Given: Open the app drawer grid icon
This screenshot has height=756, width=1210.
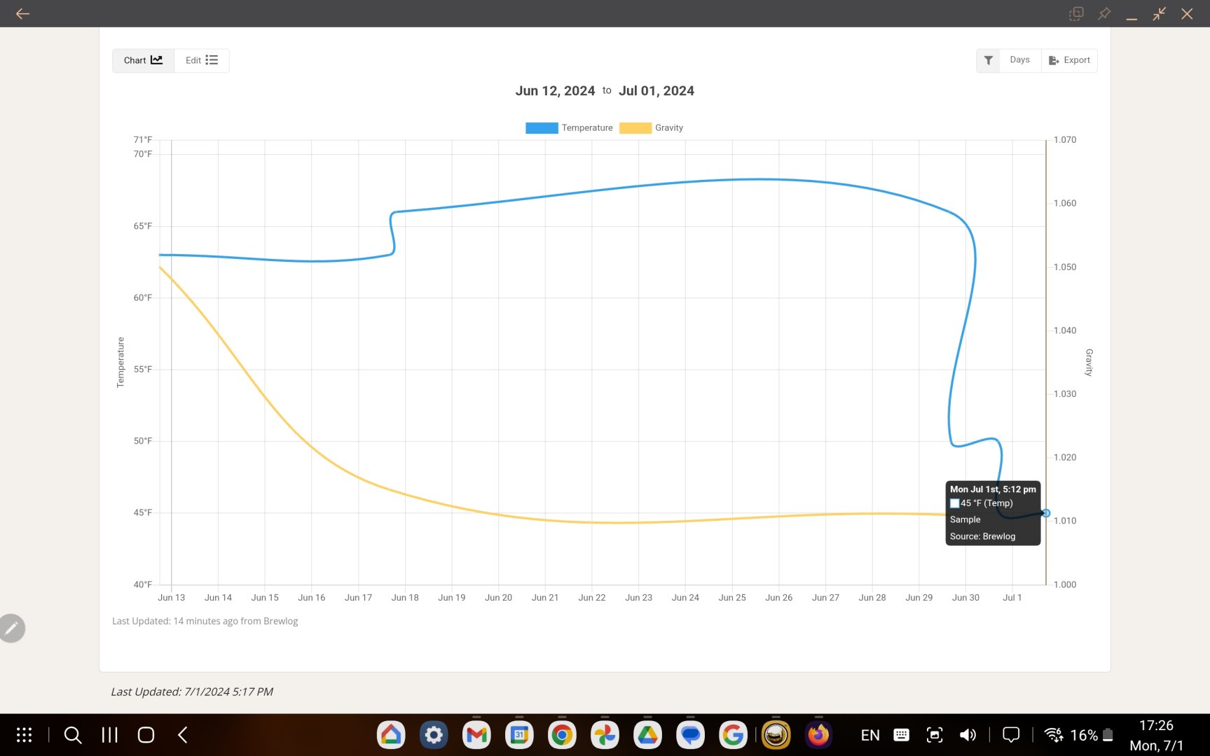Looking at the screenshot, I should click(25, 735).
